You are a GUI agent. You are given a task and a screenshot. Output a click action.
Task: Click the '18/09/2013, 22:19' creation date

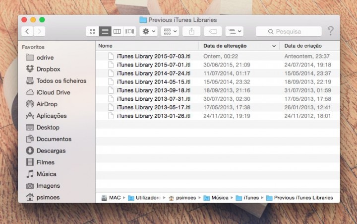(x=307, y=82)
